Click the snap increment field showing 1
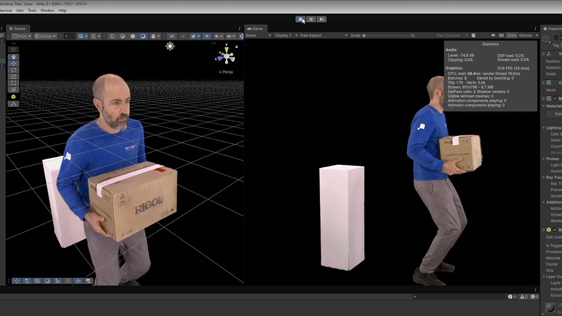This screenshot has height=316, width=562. pos(69,36)
